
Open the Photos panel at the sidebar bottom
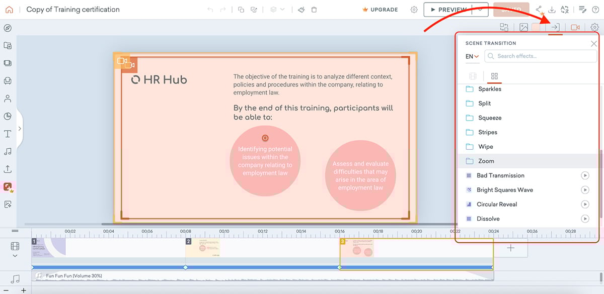8,204
